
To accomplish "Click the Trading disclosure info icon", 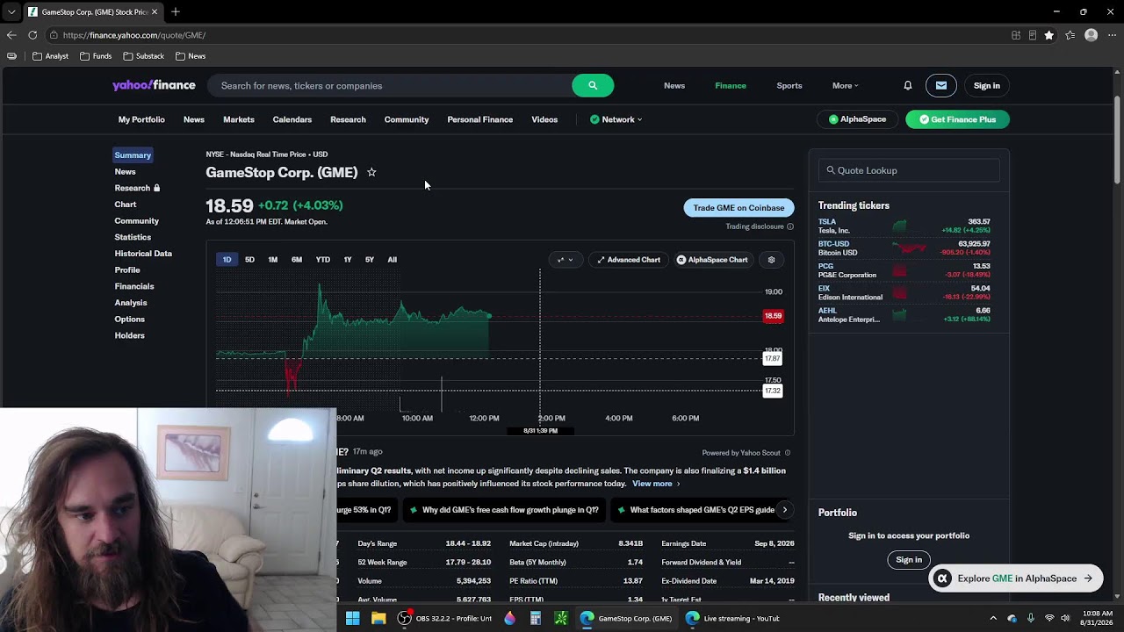I will (x=790, y=226).
